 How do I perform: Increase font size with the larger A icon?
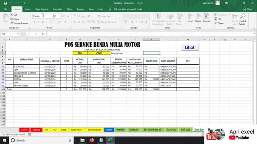(64, 16)
